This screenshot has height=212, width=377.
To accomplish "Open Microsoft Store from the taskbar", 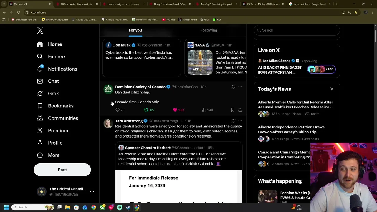I will (76, 207).
